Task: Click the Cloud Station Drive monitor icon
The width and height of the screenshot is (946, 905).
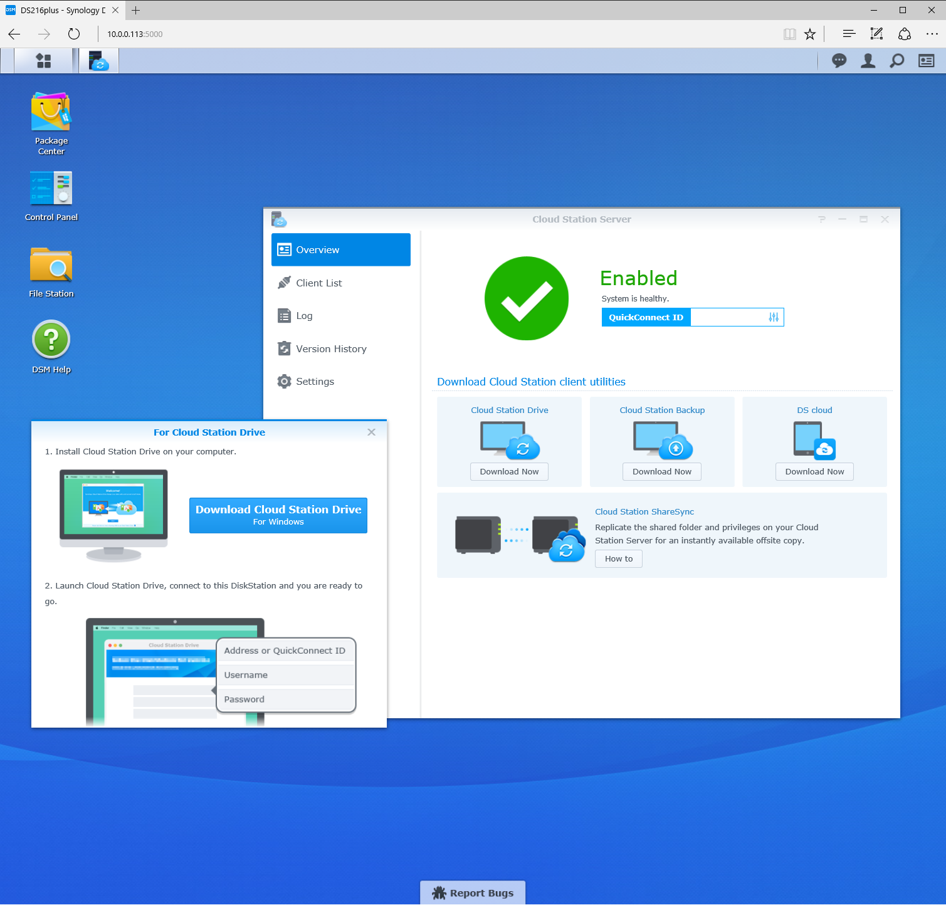Action: [510, 440]
